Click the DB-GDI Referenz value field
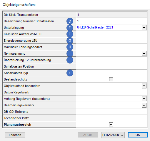 (x=112, y=112)
